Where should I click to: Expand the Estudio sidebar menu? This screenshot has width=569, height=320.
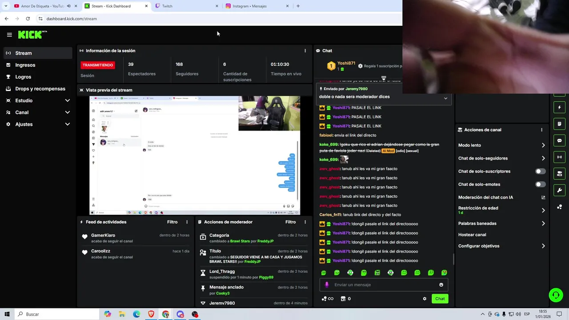[x=37, y=100]
